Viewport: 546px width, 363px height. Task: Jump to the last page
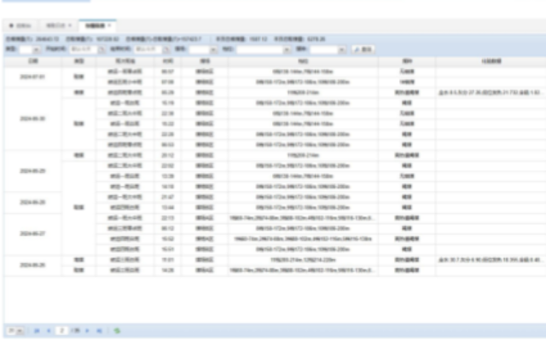tap(100, 330)
